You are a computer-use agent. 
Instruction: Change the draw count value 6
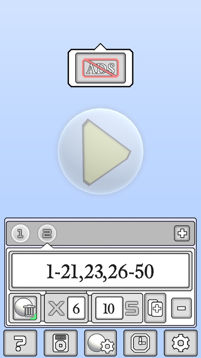click(x=76, y=308)
